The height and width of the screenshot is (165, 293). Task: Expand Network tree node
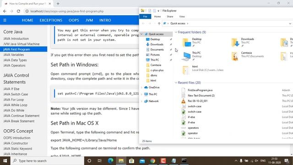point(141,101)
